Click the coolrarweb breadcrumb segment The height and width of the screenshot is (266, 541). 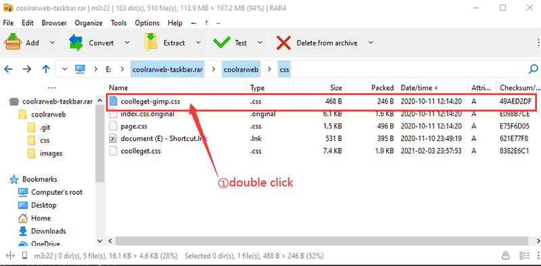point(241,69)
